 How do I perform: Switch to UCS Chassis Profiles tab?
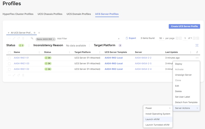coord(50,14)
